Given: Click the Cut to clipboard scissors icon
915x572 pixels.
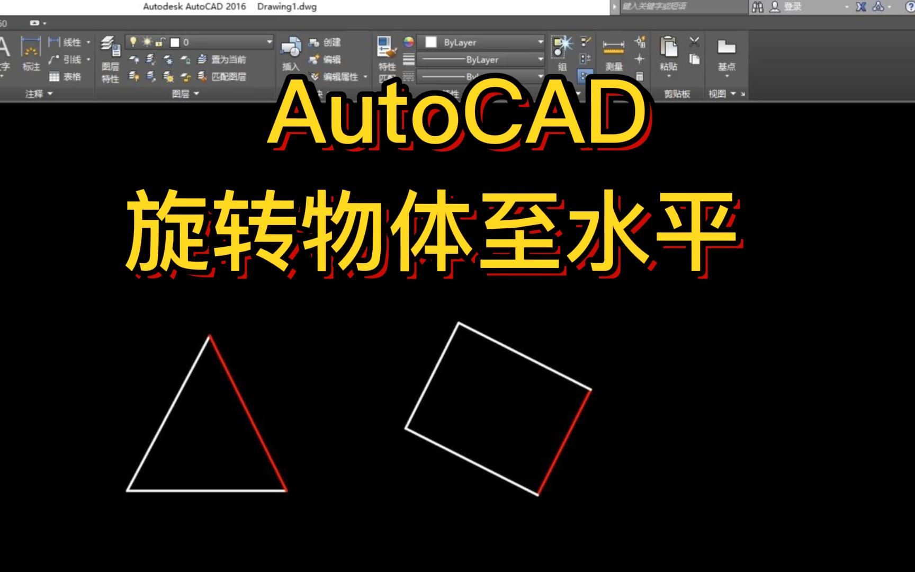Looking at the screenshot, I should coord(695,41).
